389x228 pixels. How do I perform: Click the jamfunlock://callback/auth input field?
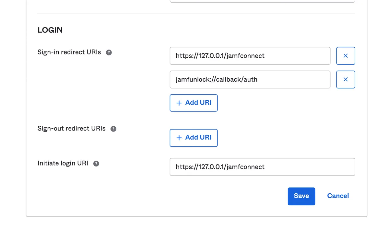[x=250, y=79]
